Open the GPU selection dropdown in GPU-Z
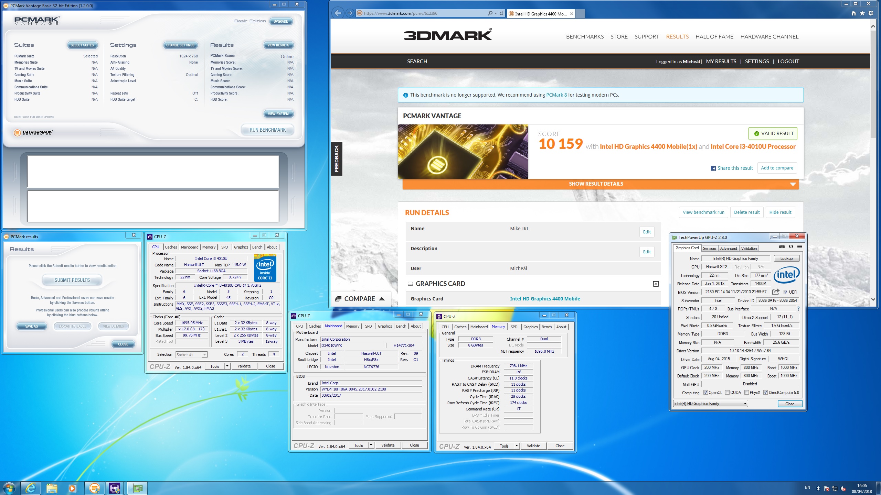Screen dimensions: 881x495 [x=711, y=404]
